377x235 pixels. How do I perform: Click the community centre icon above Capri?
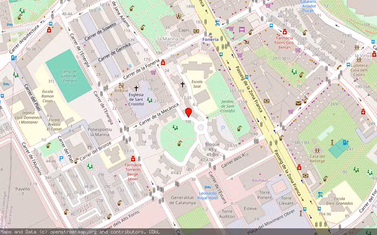tap(178, 16)
